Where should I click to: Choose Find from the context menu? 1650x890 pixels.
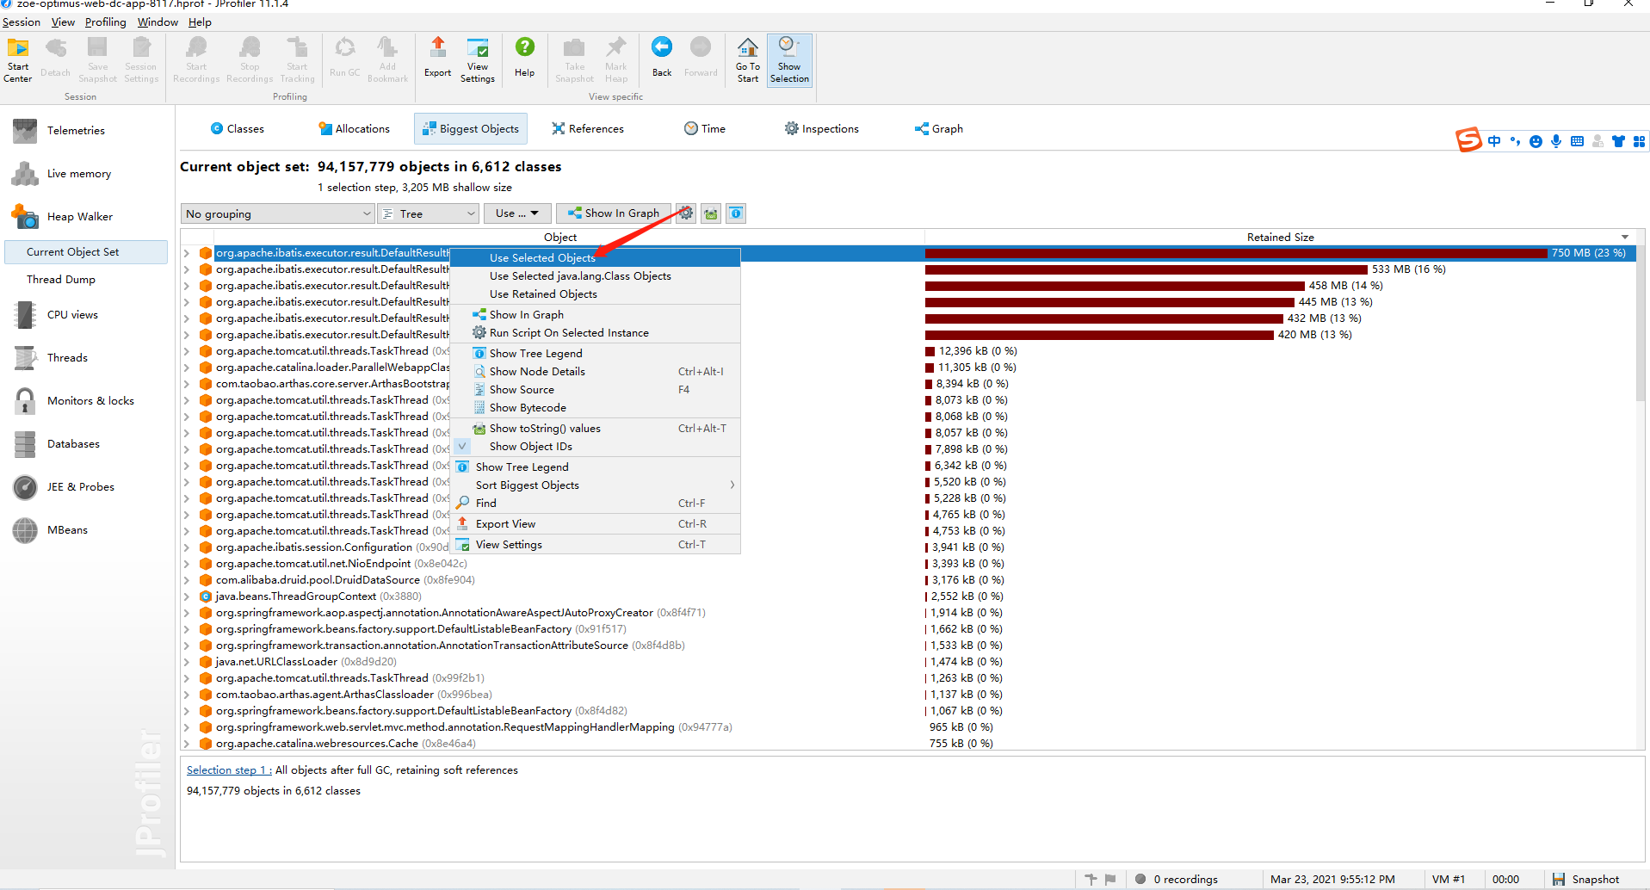point(595,503)
